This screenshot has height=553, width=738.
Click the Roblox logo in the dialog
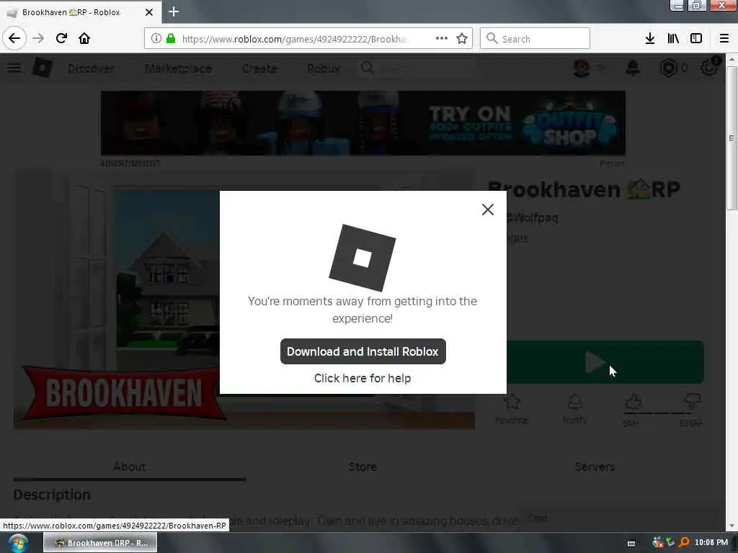point(362,258)
